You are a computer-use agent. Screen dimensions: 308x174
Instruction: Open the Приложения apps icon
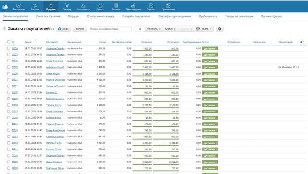[168, 5]
